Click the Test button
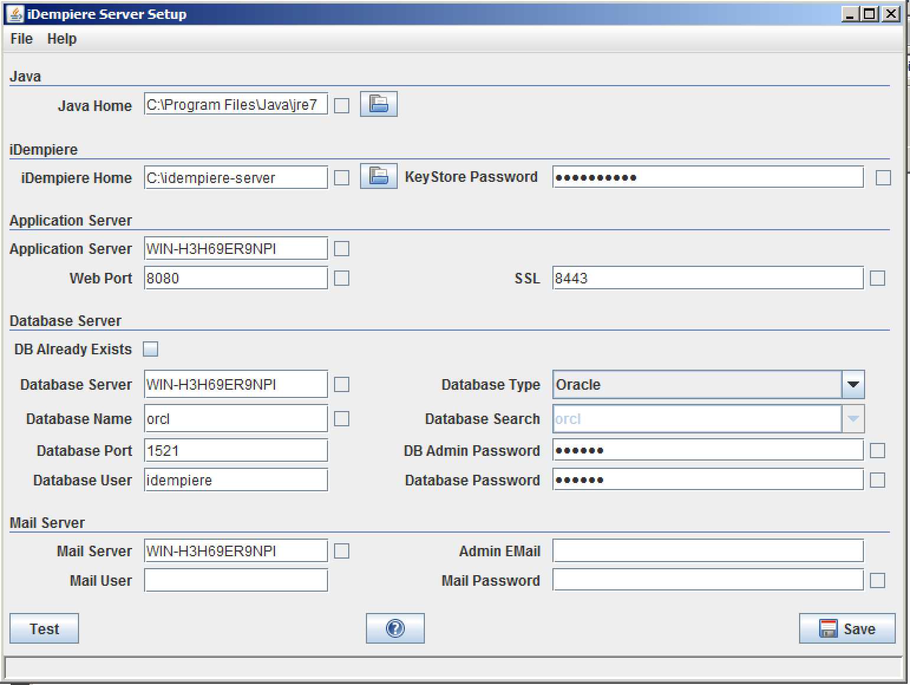 (x=44, y=628)
